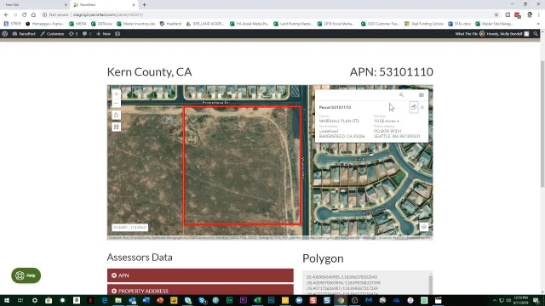Open Windows Start menu
This screenshot has height=306, width=545.
pyautogui.click(x=7, y=300)
